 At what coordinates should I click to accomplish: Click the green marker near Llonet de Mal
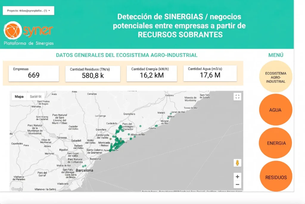tap(171, 114)
